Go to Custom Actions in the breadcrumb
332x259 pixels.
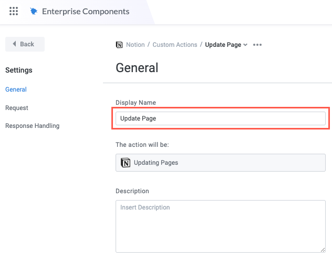[174, 45]
